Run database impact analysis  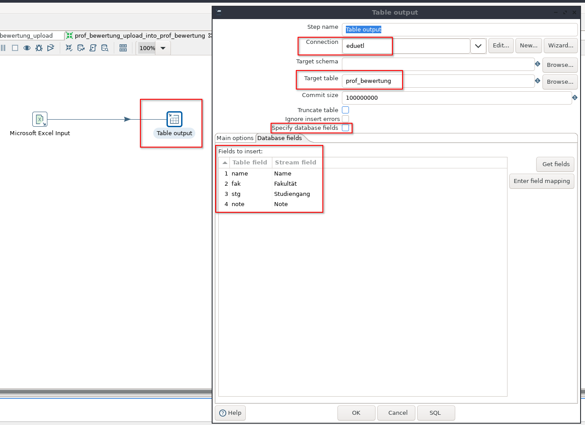pos(81,48)
